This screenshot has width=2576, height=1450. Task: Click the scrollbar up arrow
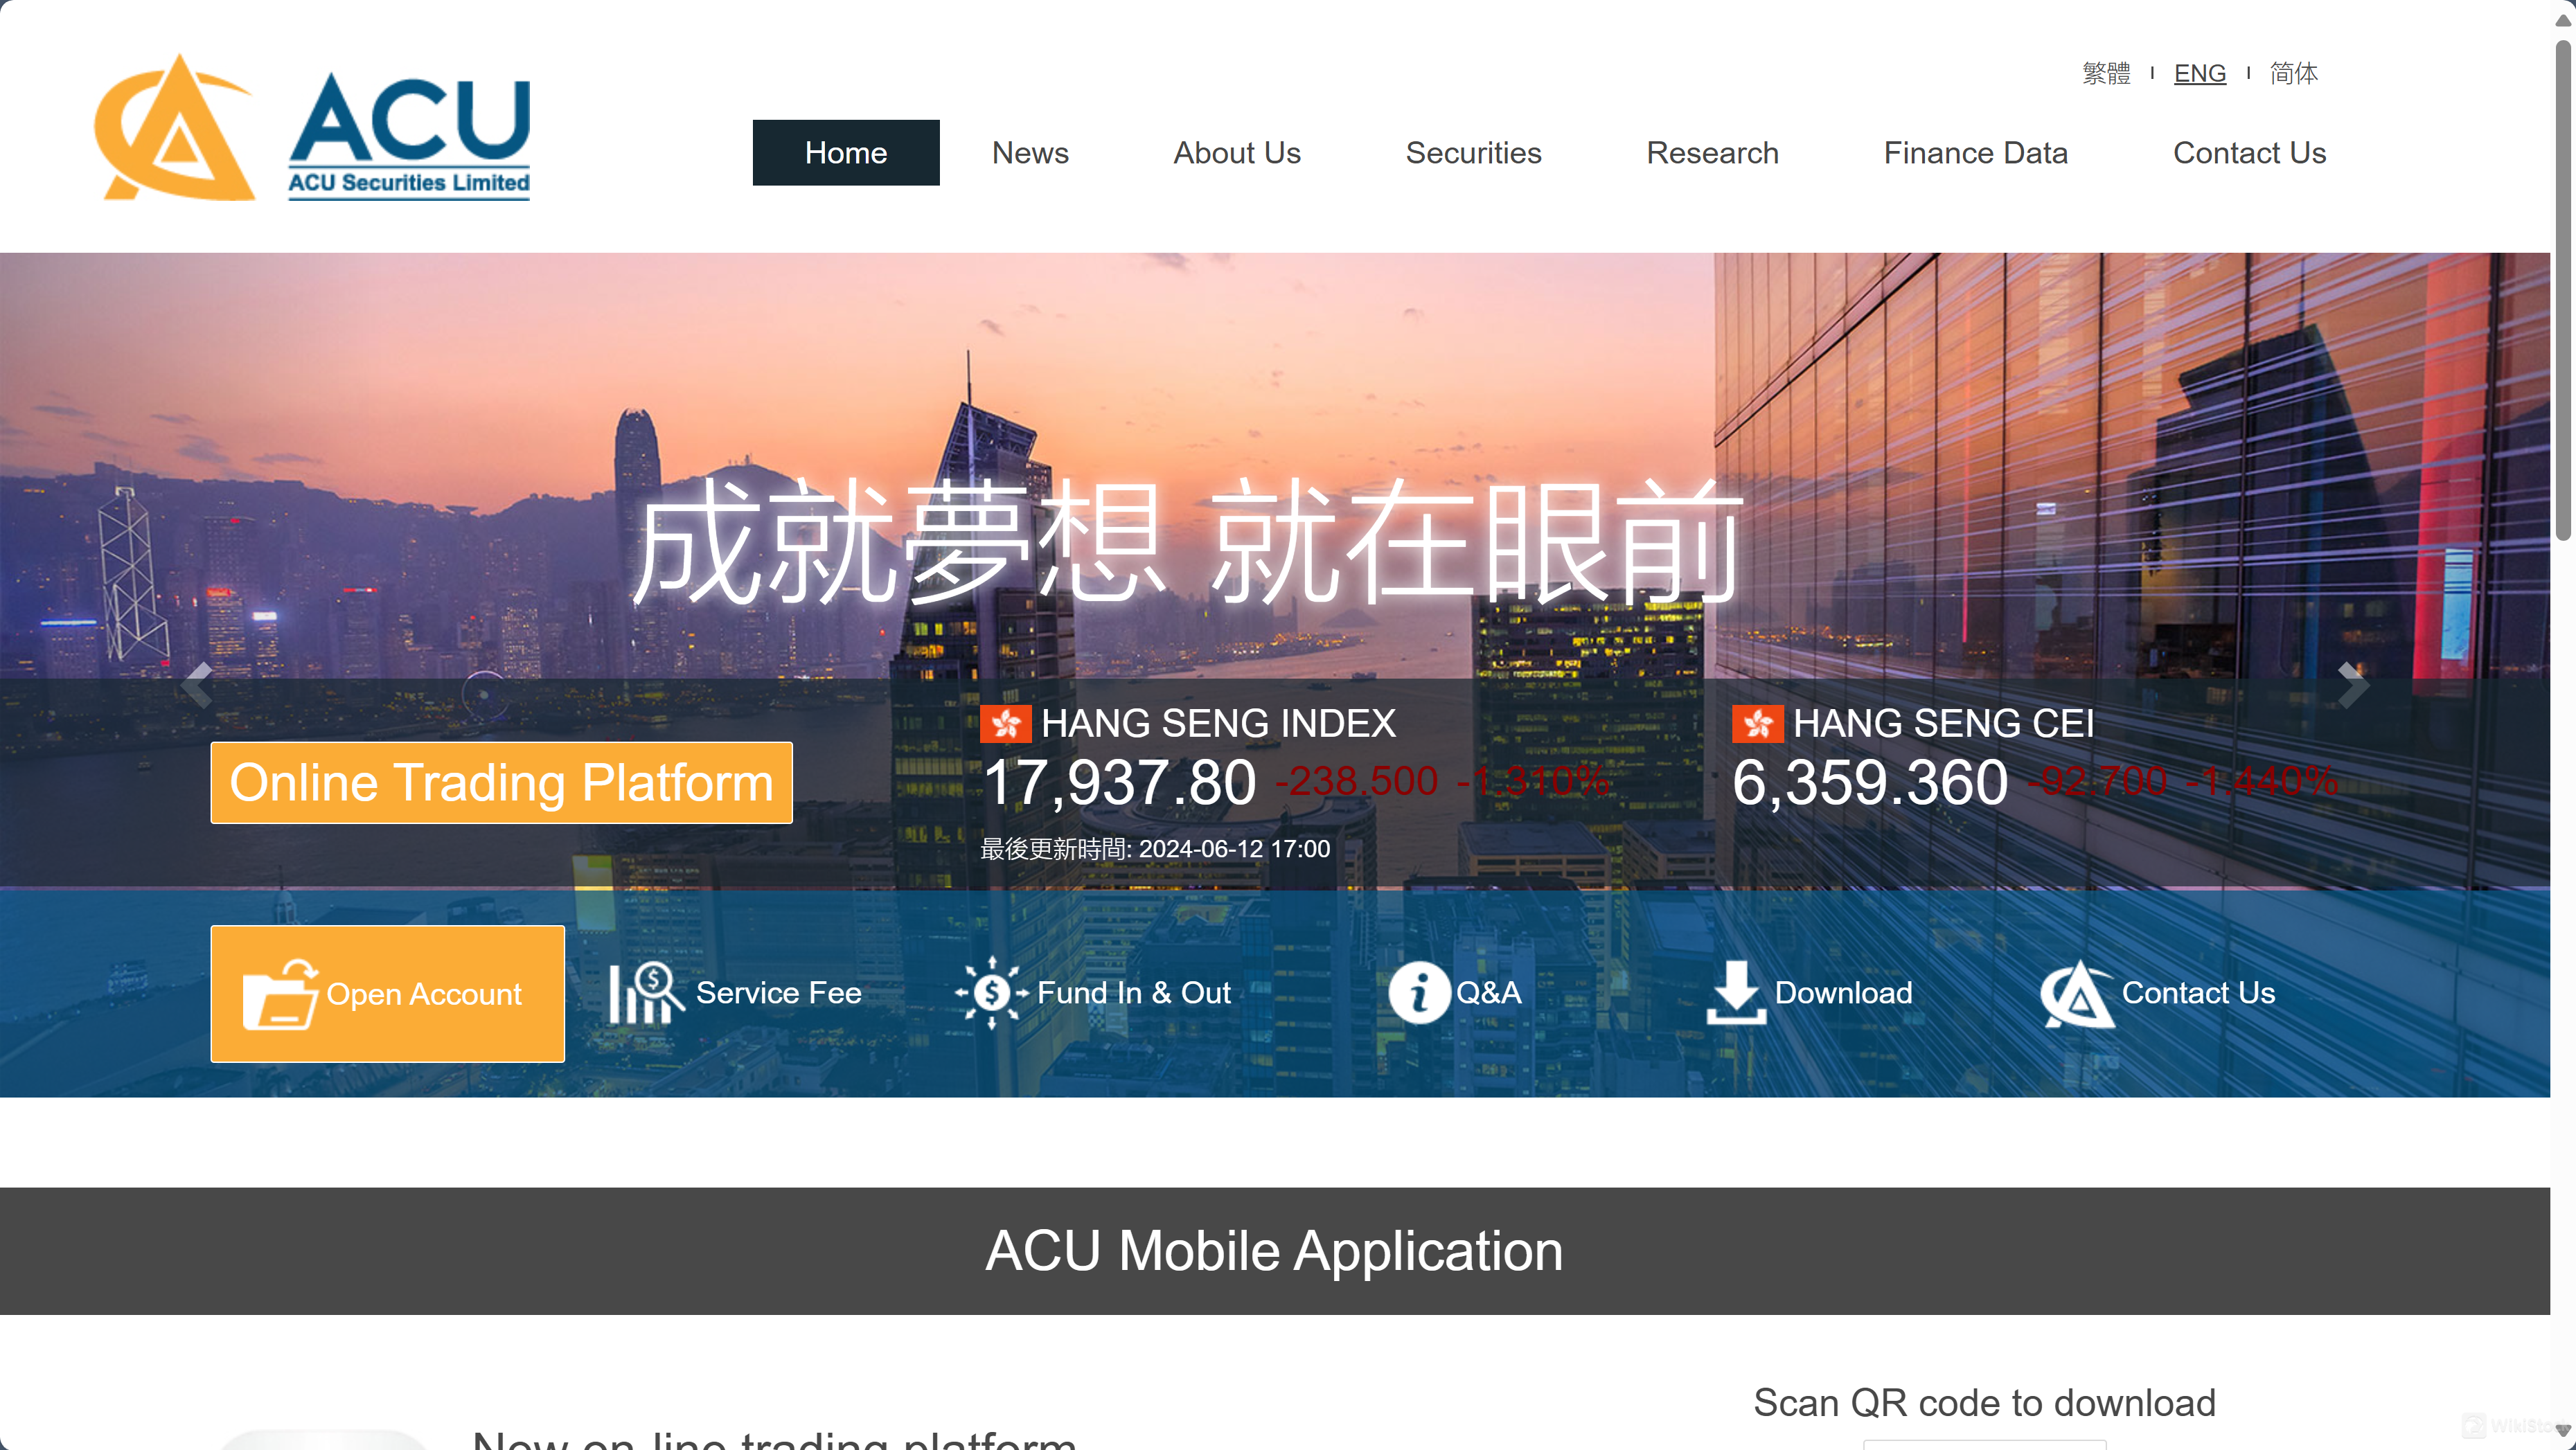pos(2563,20)
